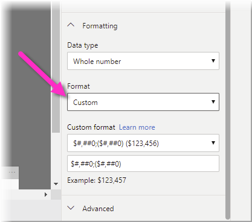Viewport: 252px width, 222px height.
Task: Click the Data type label
Action: point(83,45)
